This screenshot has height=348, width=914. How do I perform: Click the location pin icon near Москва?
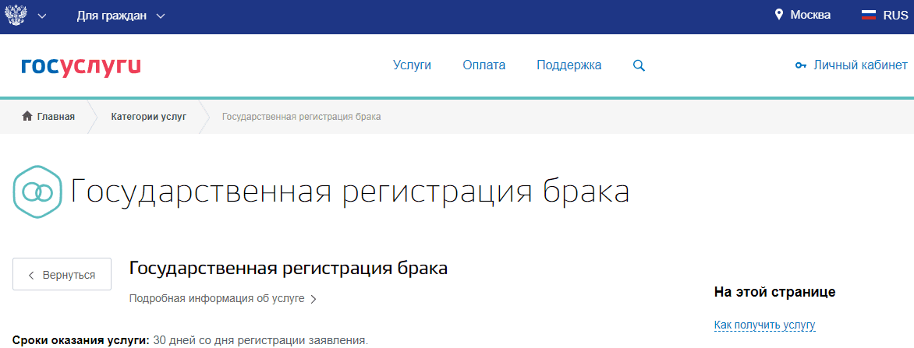coord(778,15)
